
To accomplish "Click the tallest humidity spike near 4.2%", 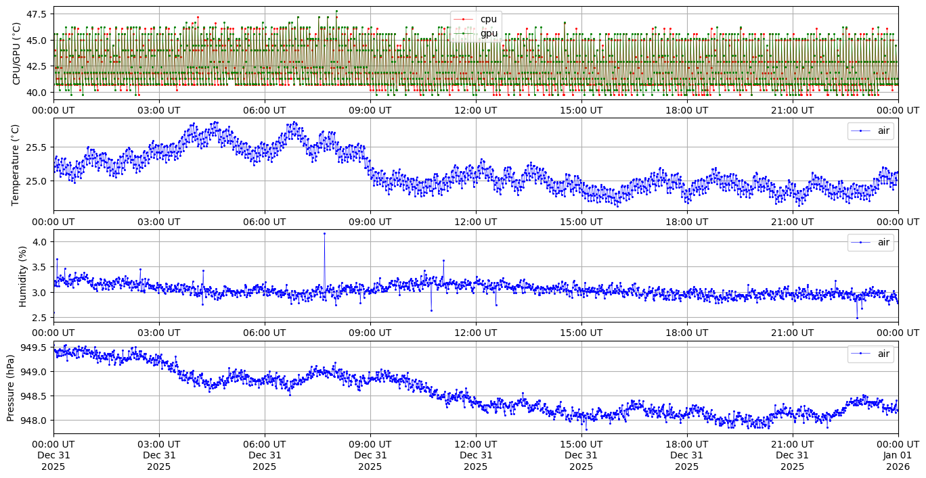I will tap(324, 234).
